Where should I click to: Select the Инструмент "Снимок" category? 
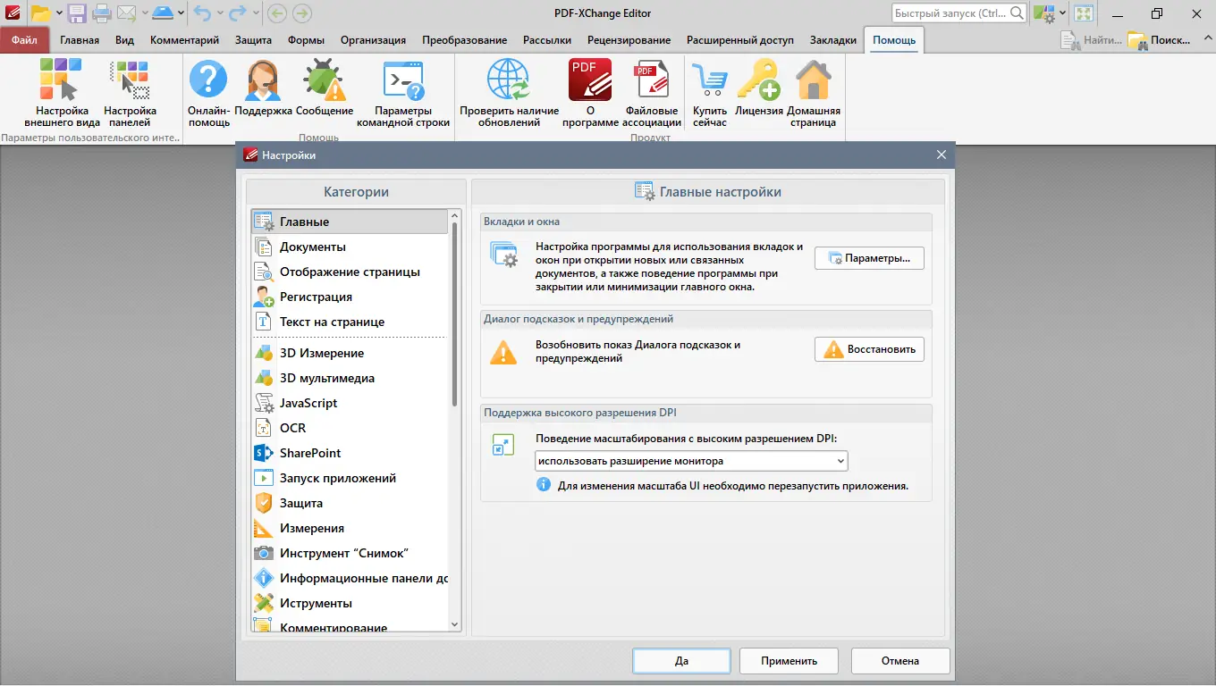[350, 553]
